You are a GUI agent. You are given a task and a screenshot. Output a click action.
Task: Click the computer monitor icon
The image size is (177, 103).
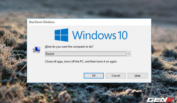tap(37, 50)
